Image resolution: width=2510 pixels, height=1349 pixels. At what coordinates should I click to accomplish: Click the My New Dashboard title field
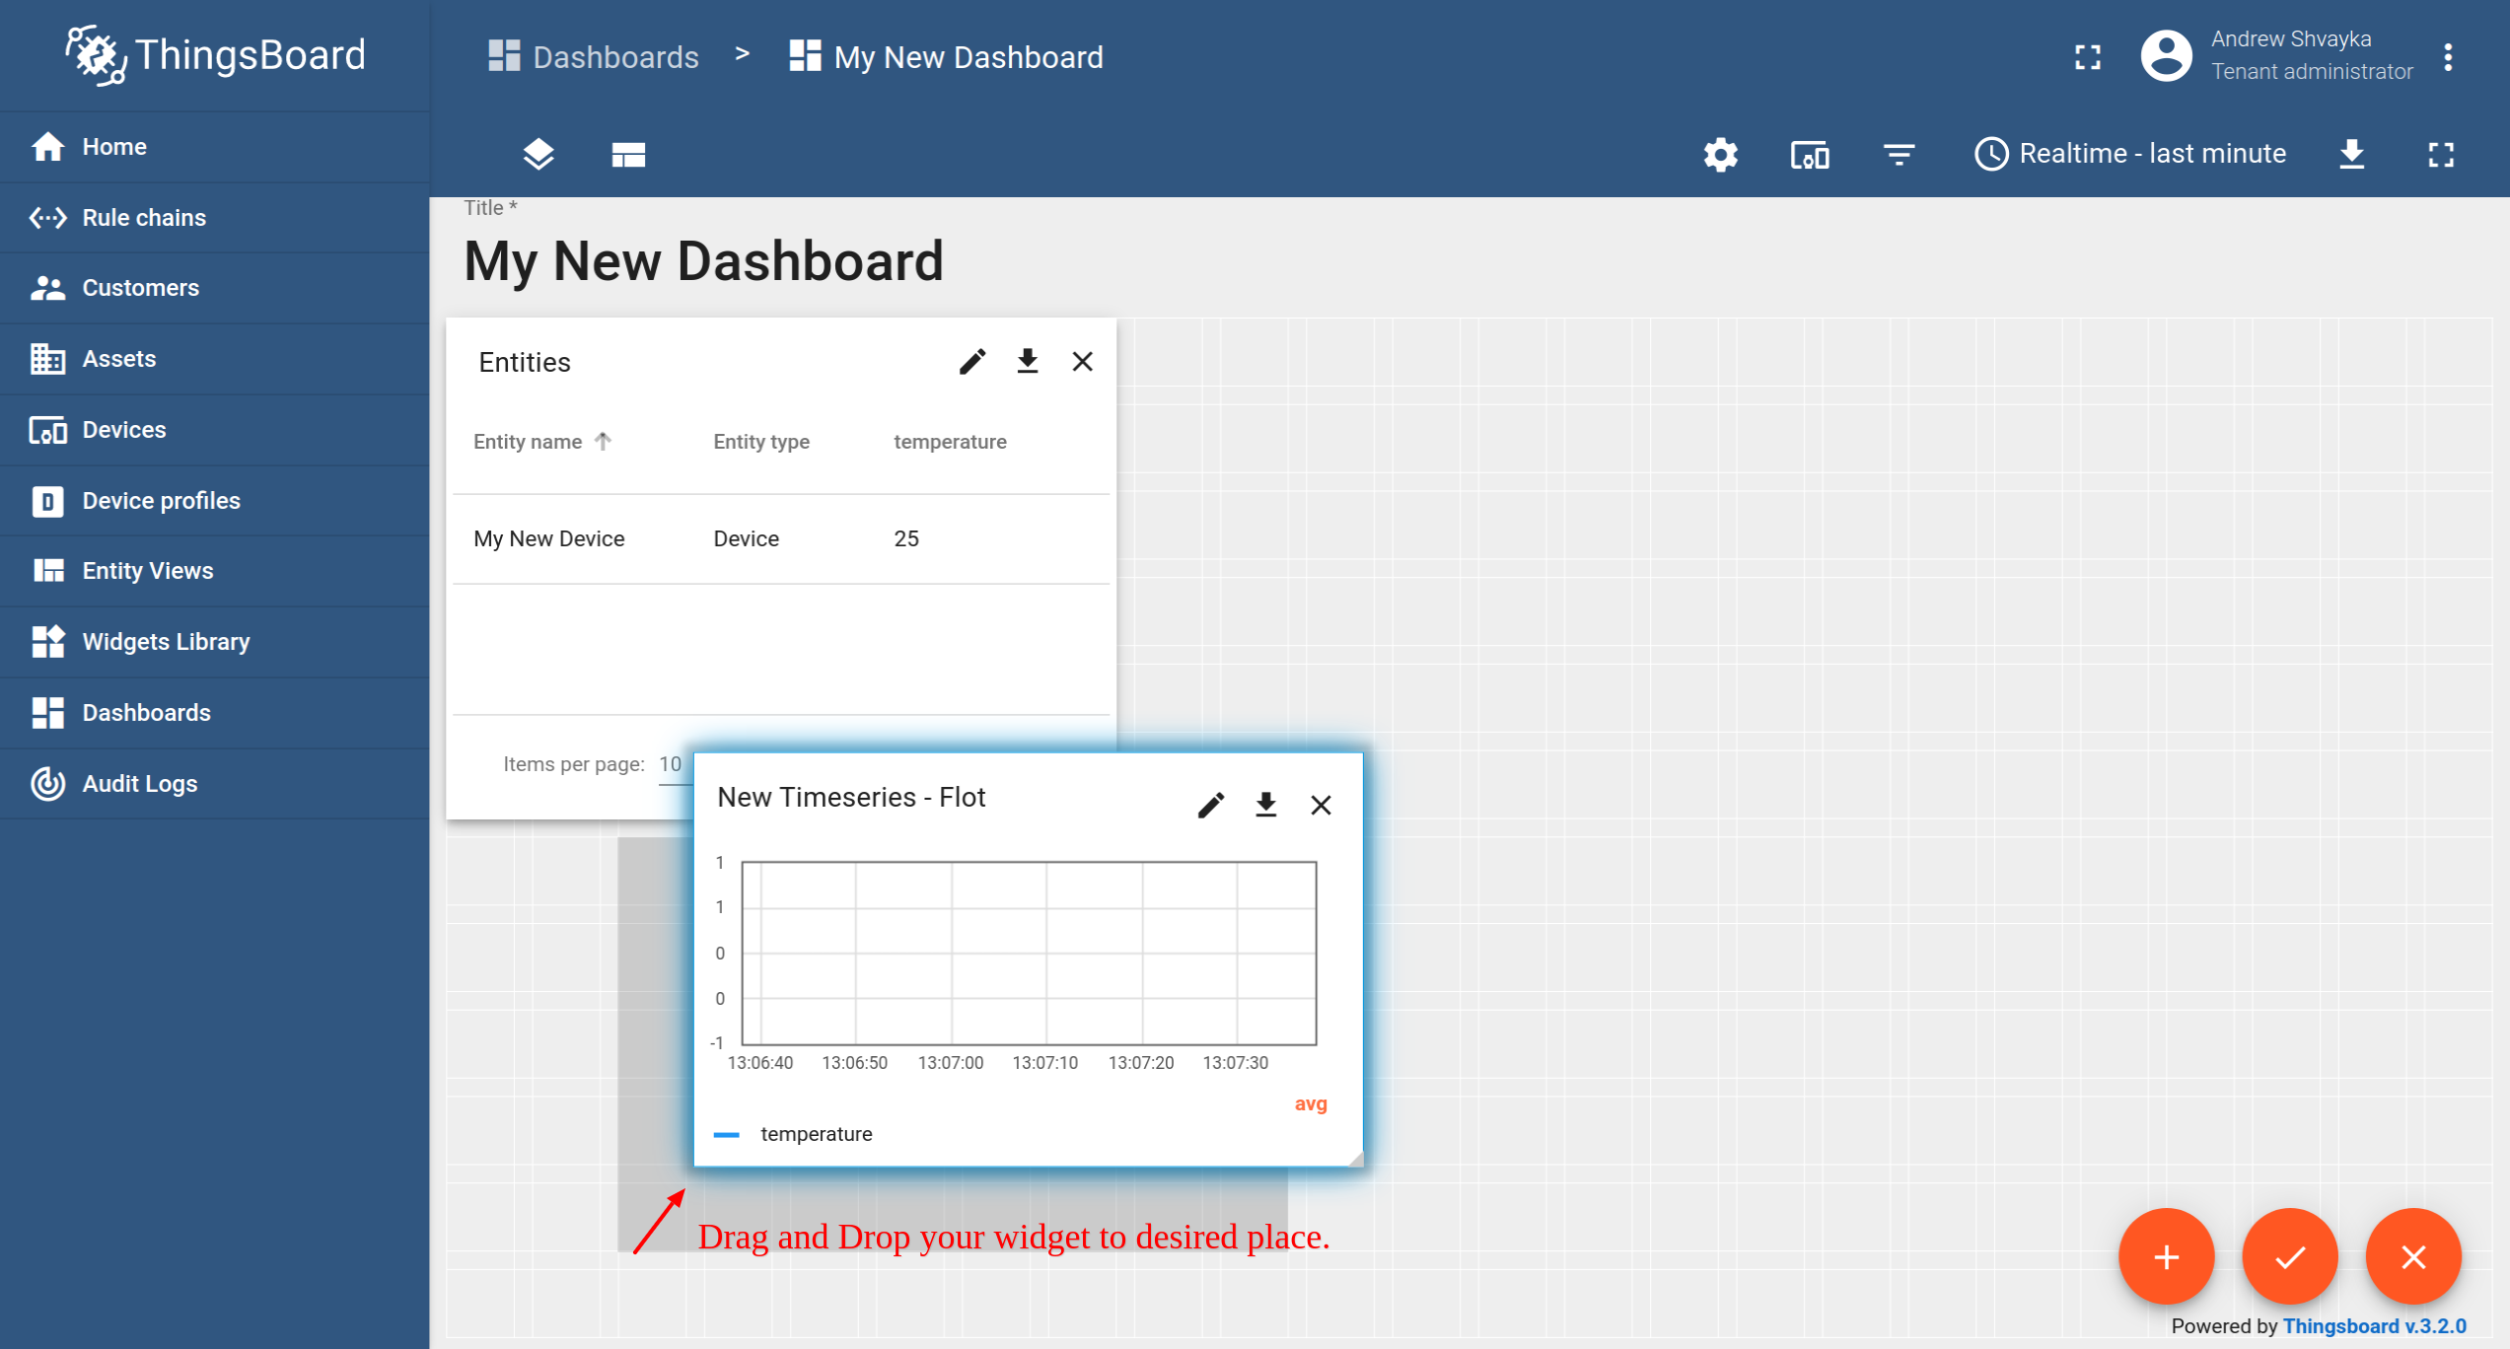703,261
